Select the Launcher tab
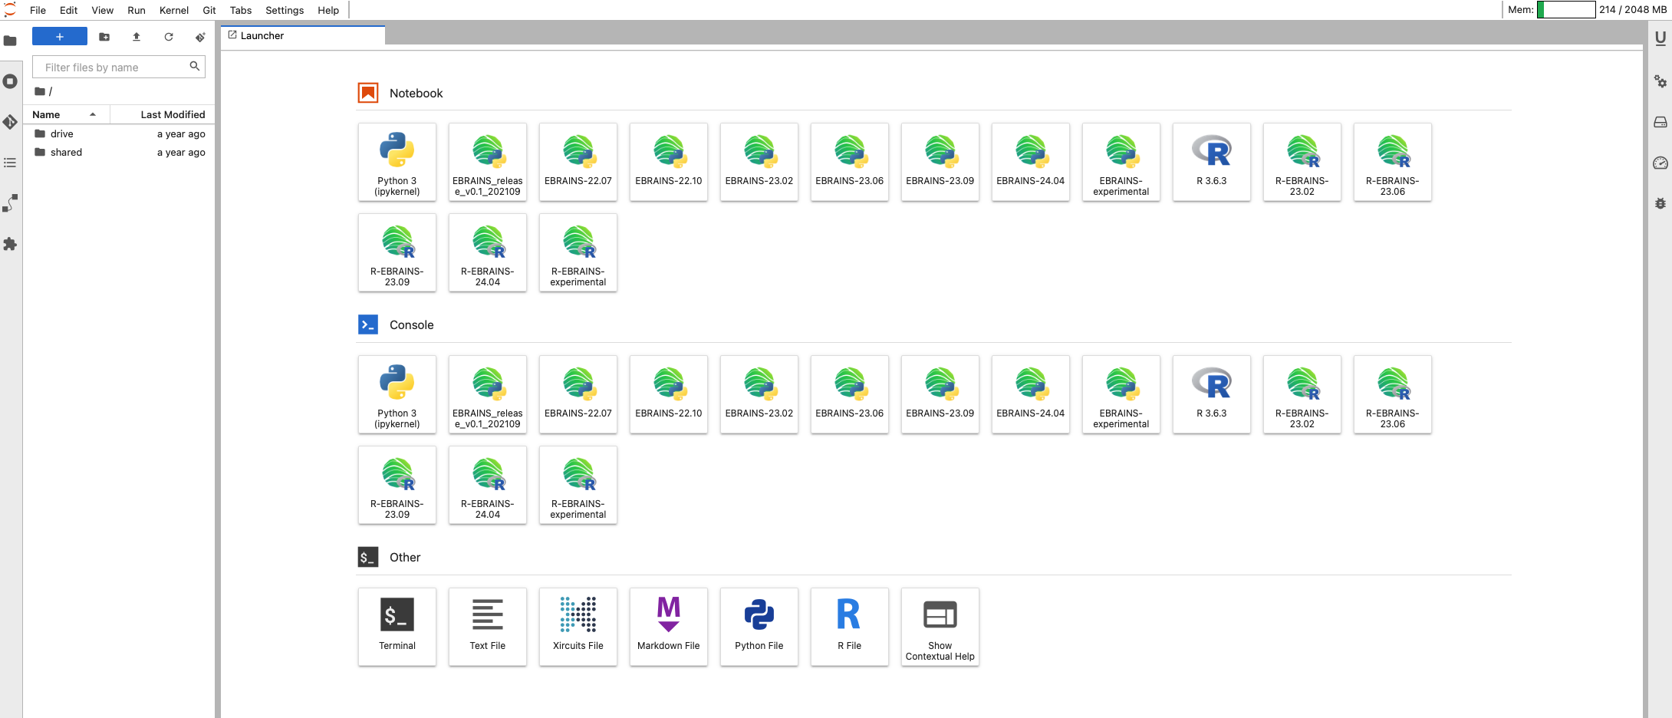 (303, 35)
